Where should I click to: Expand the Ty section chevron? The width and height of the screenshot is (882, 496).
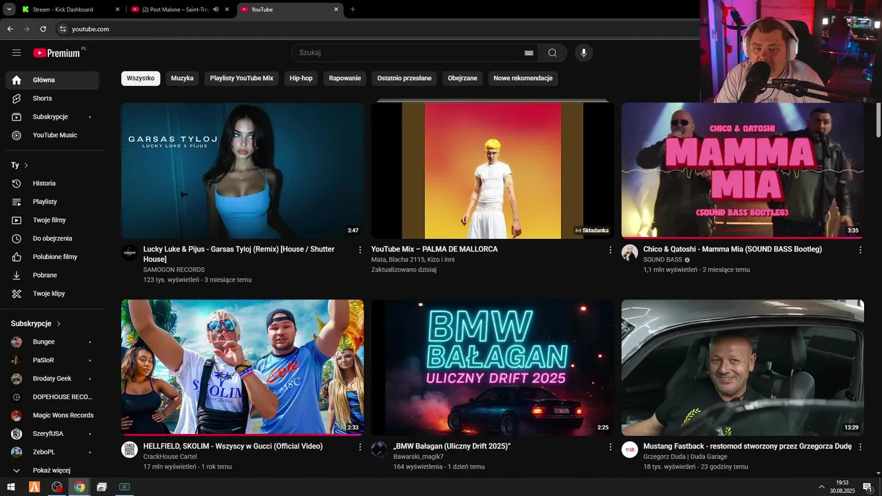click(26, 165)
